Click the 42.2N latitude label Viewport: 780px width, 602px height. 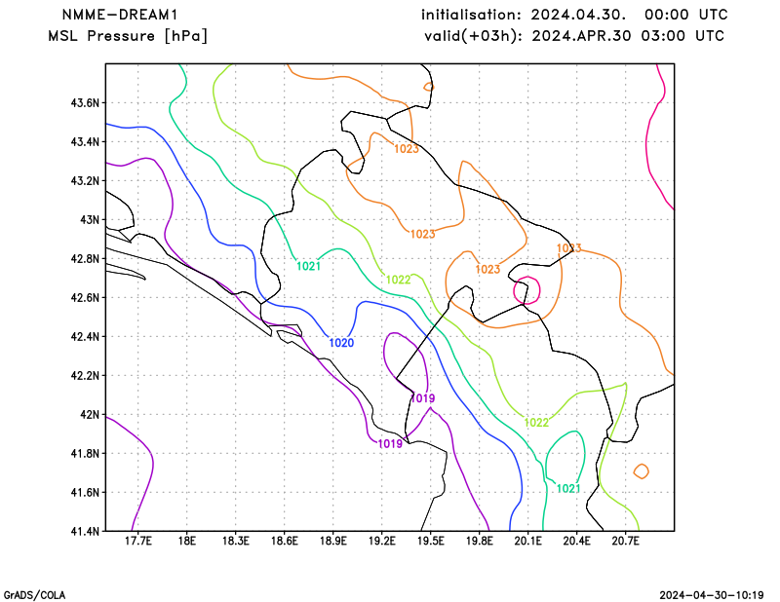(x=85, y=376)
